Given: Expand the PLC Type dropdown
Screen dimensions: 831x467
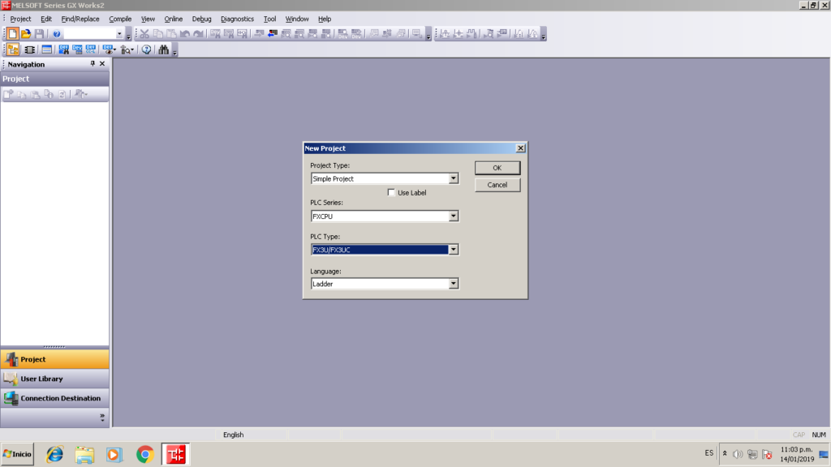Looking at the screenshot, I should point(453,250).
